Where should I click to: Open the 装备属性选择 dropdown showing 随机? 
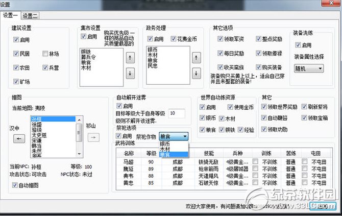pos(309,68)
